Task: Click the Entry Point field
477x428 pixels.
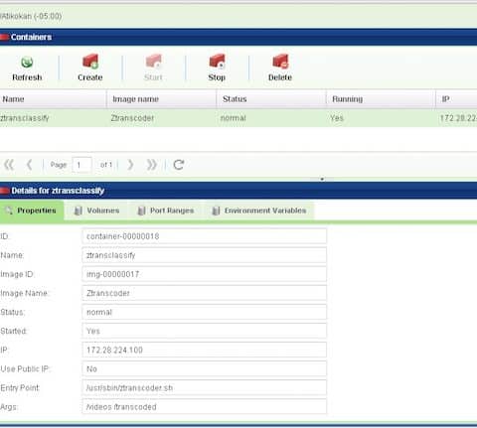Action: (205, 387)
